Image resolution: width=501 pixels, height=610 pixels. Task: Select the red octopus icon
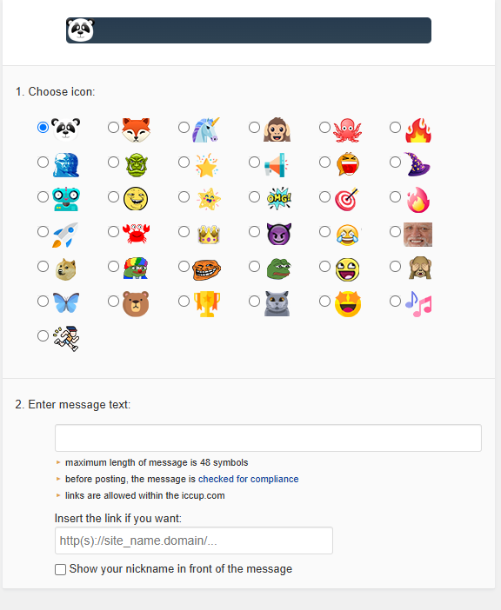click(x=347, y=130)
